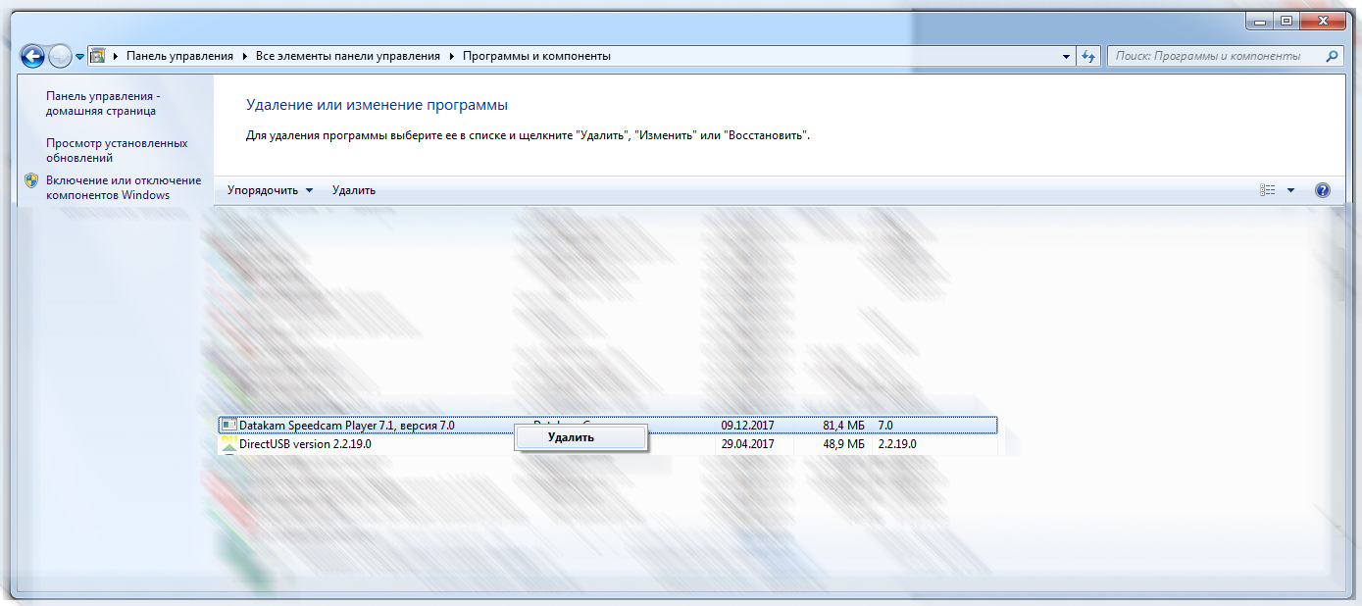
Task: Open the view options dropdown arrow
Action: coord(1290,190)
